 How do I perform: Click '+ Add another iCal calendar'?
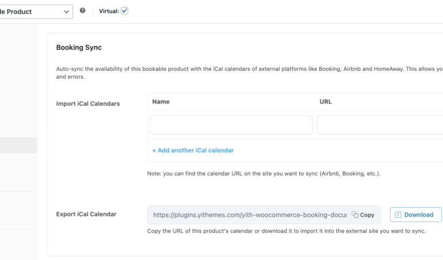[193, 150]
